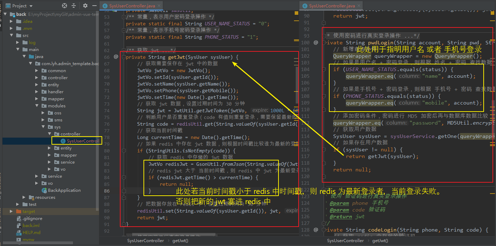The image size is (496, 246).
Task: Click SysUserController breadcrumb in left editor
Action: pos(146,240)
